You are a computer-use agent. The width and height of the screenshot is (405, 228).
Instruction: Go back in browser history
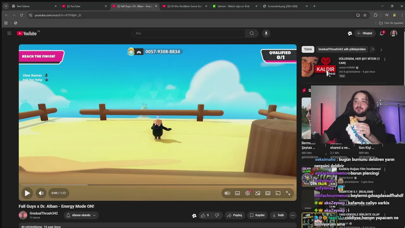click(6, 15)
